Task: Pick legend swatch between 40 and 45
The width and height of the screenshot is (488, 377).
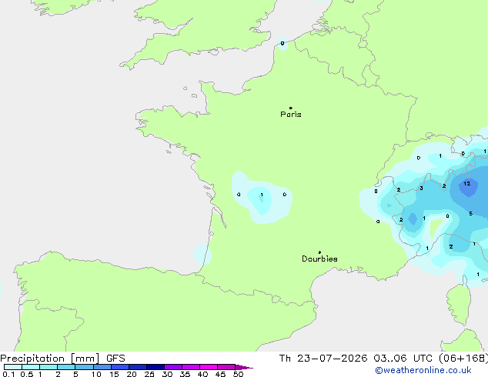Action: [209, 367]
